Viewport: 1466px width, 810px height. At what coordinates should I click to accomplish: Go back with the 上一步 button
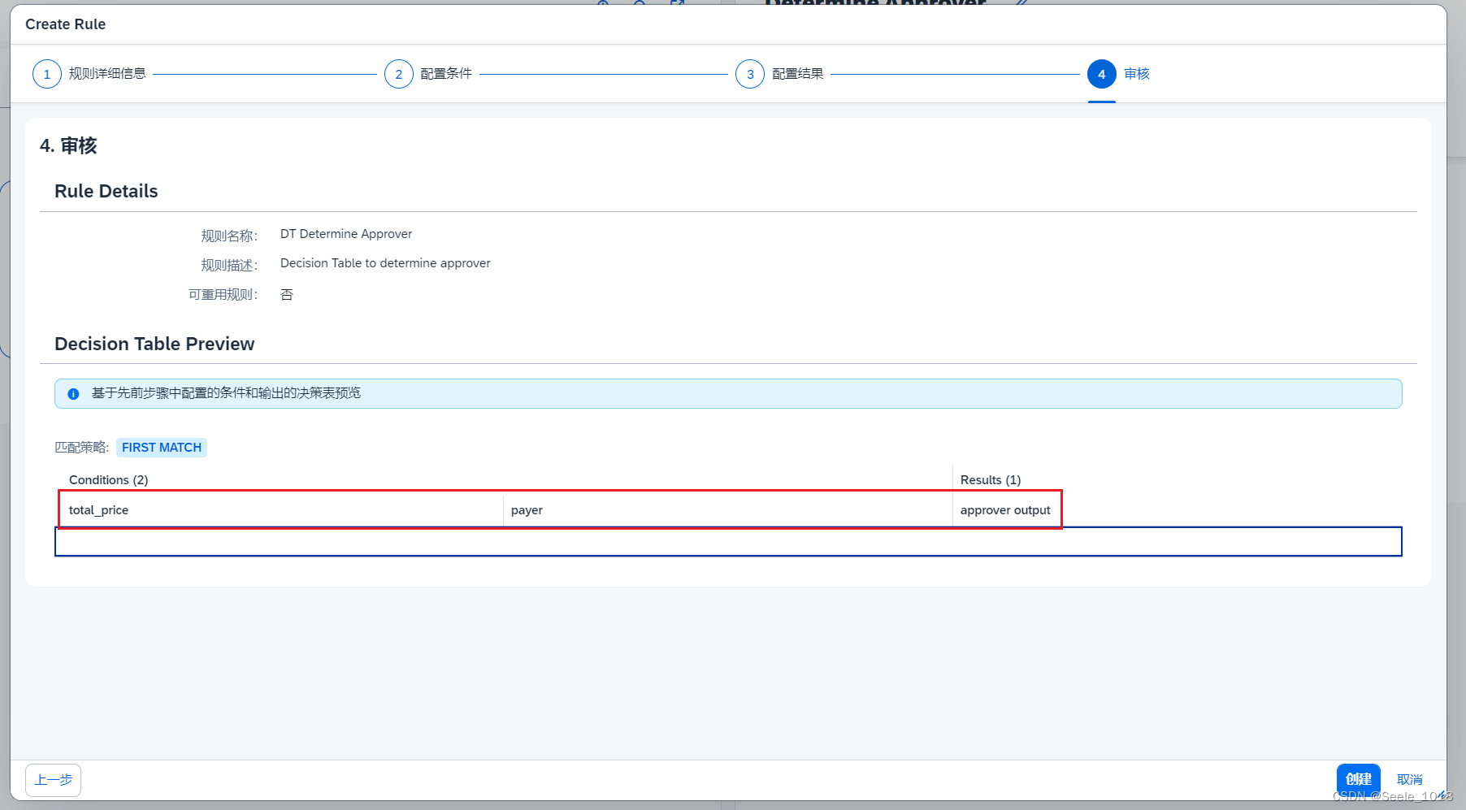coord(54,780)
